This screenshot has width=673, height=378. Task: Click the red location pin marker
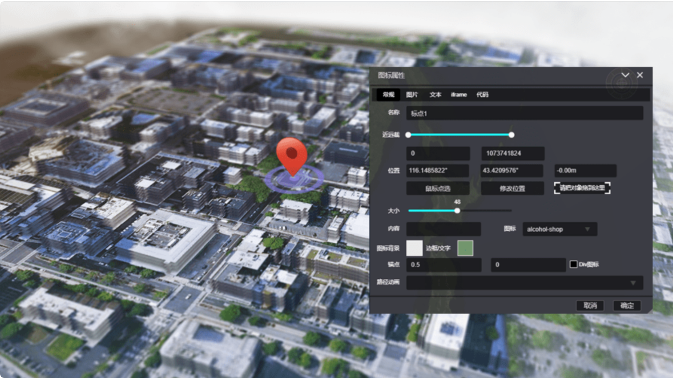coord(292,154)
